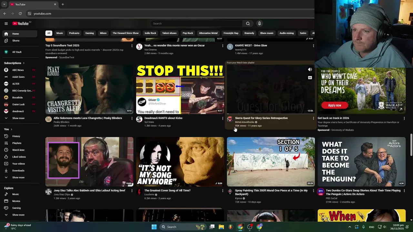The height and width of the screenshot is (232, 413).
Task: Open Liked videos in the sidebar
Action: click(19, 157)
